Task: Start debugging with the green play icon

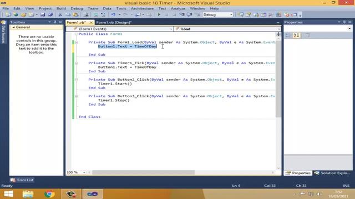Action: pyautogui.click(x=159, y=15)
